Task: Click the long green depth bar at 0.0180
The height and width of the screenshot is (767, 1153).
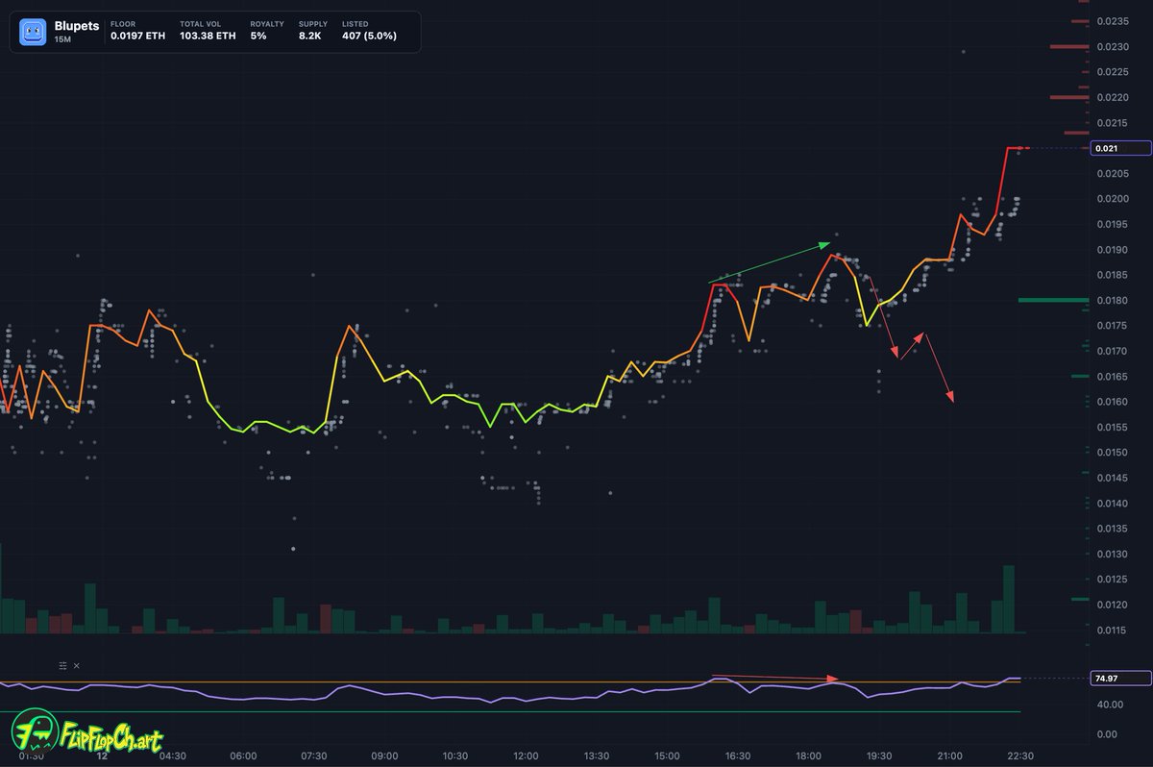Action: coord(1054,300)
